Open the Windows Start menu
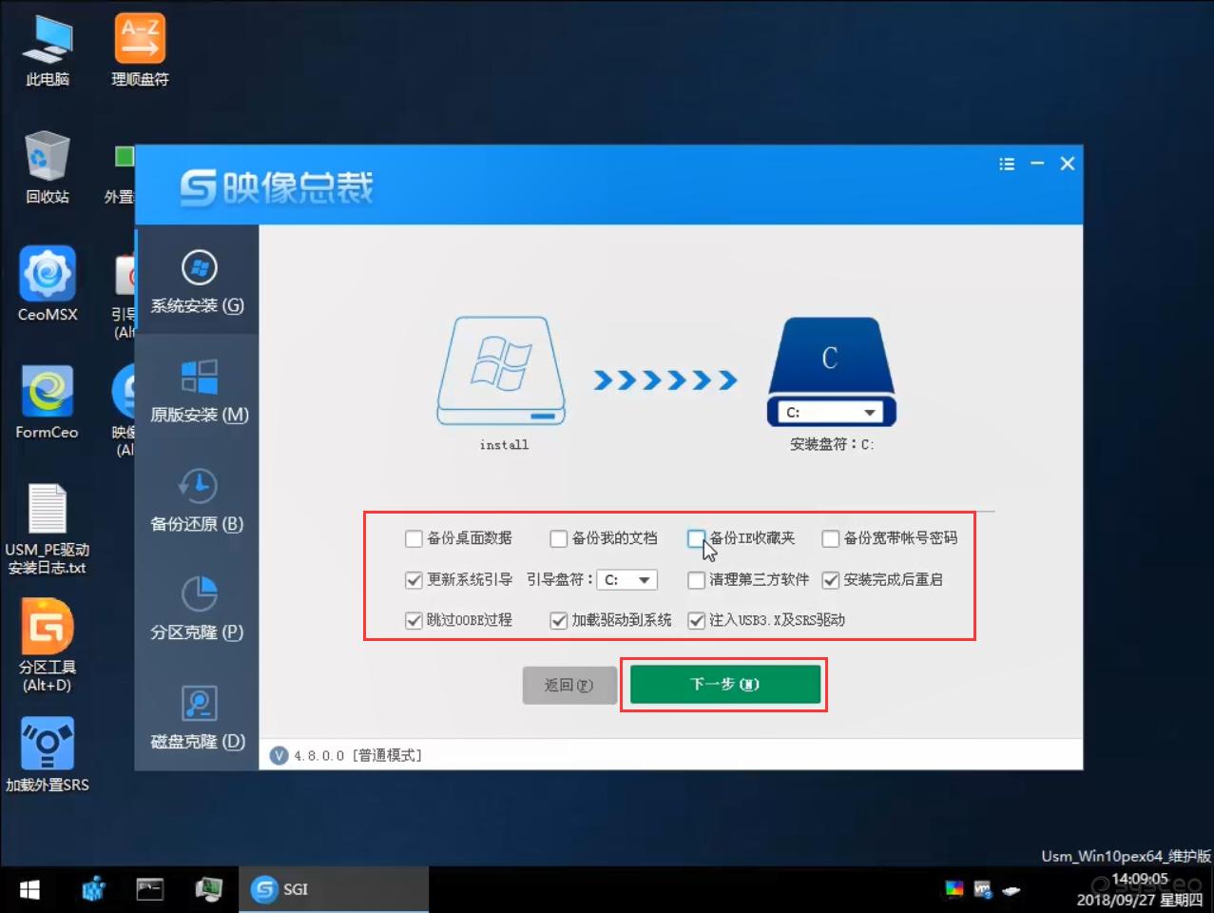 [x=29, y=888]
